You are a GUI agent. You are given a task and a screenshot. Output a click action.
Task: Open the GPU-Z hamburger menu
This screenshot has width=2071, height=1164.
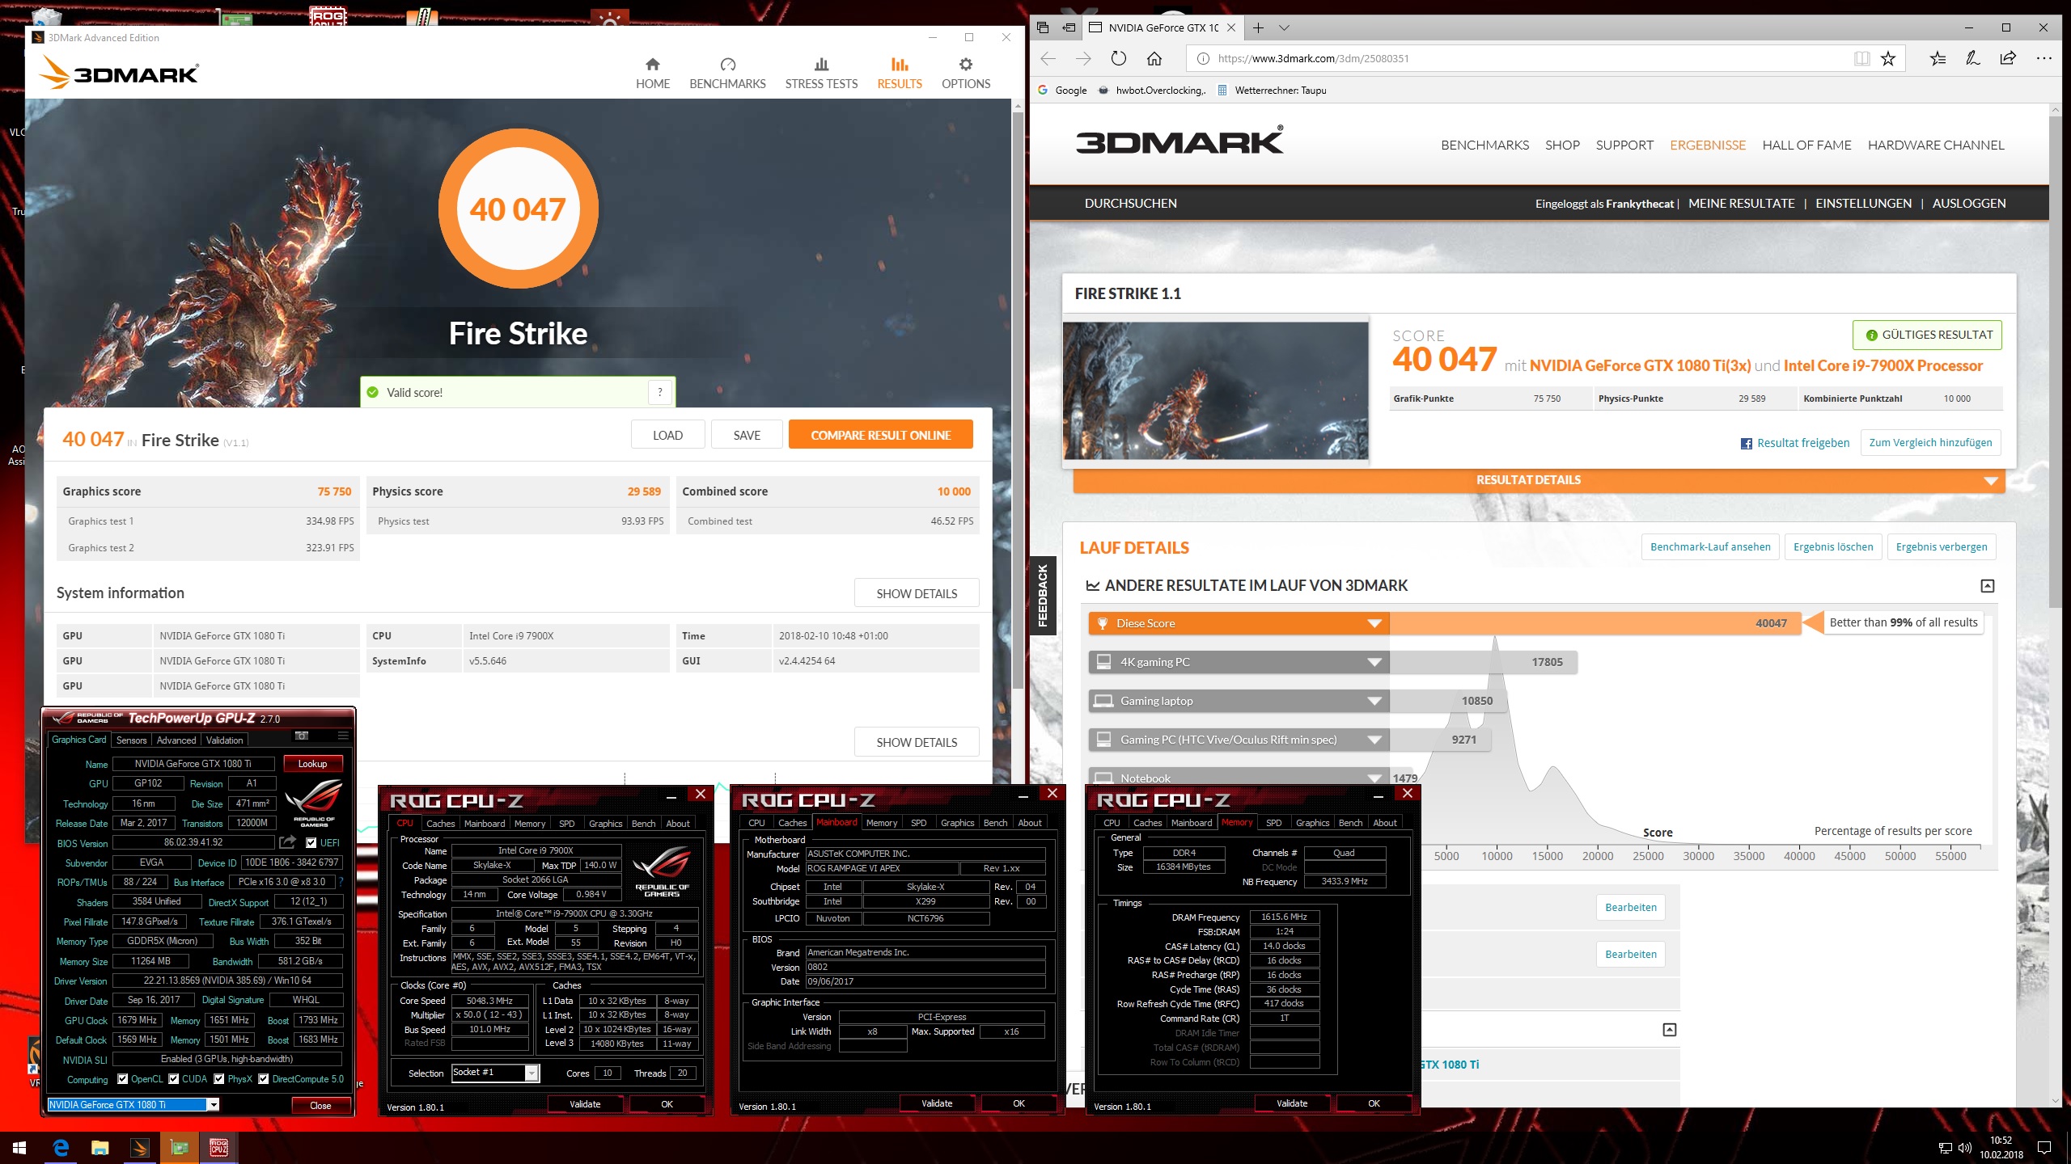pos(343,736)
